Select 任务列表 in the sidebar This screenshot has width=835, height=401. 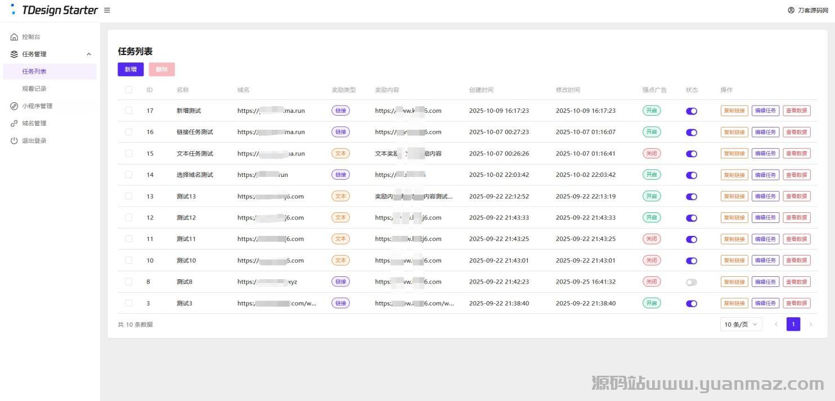34,71
